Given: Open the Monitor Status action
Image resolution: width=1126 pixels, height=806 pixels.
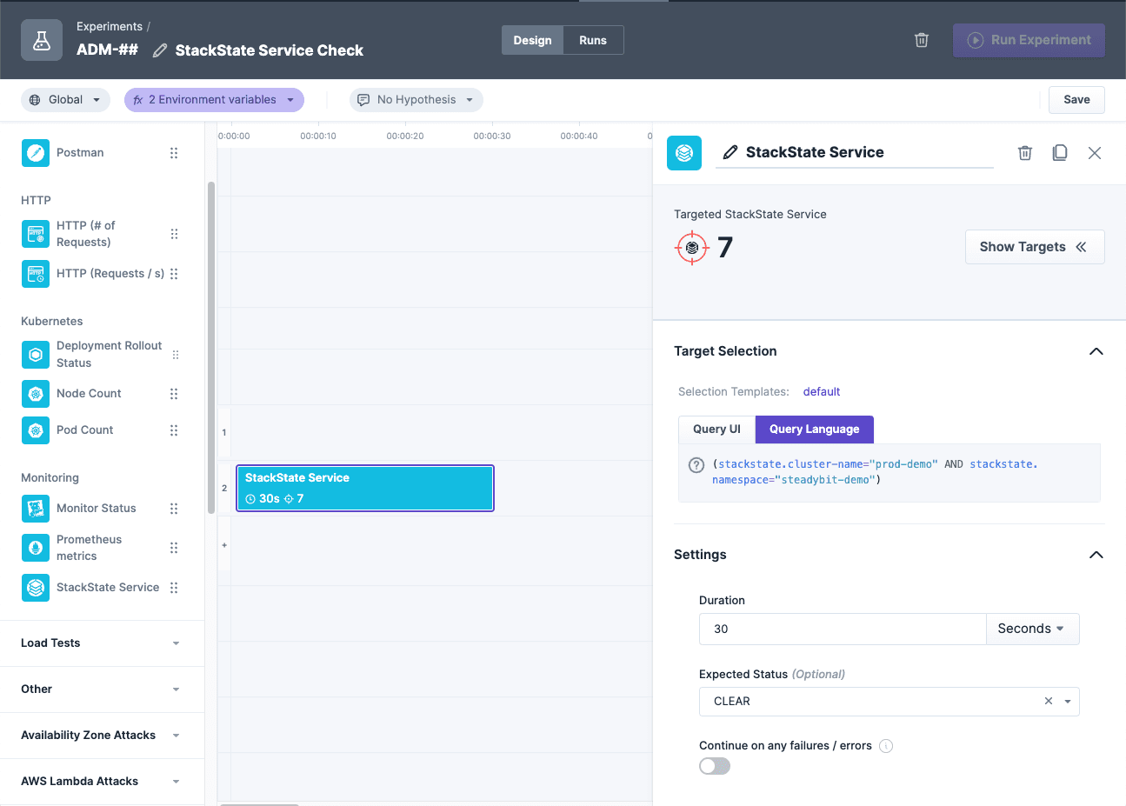Looking at the screenshot, I should 35,508.
